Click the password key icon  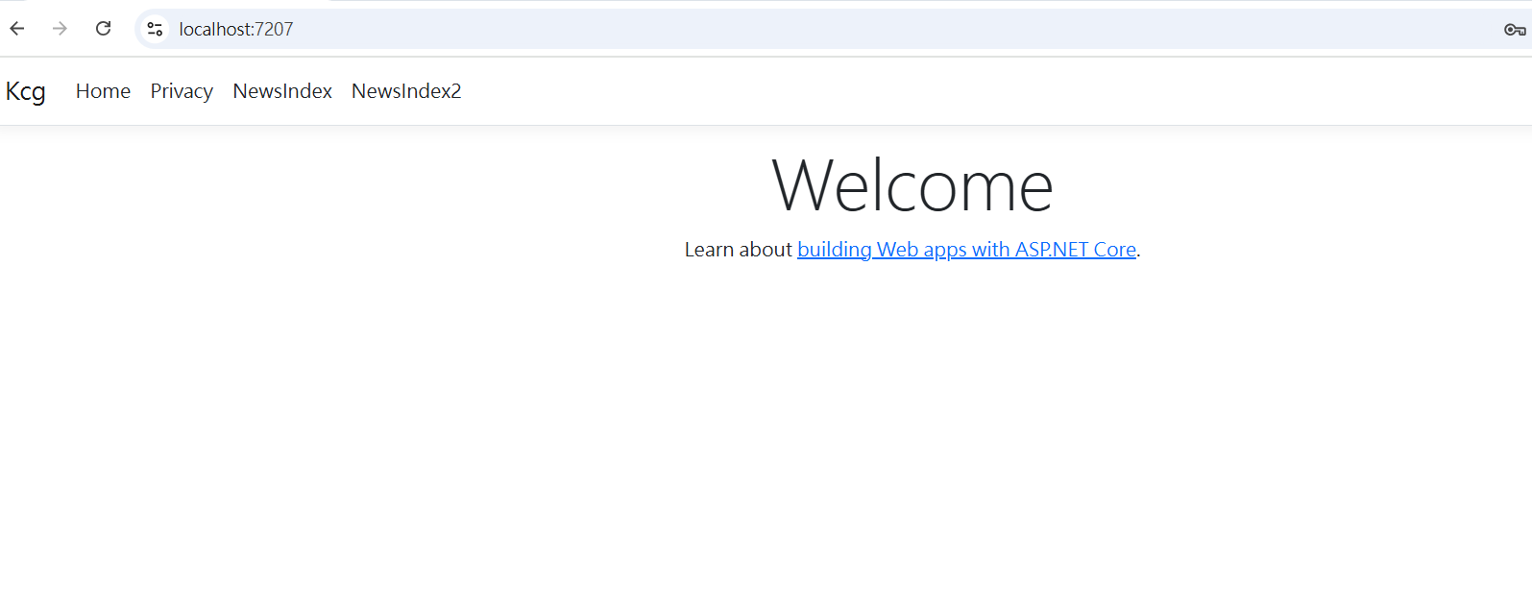click(1515, 30)
